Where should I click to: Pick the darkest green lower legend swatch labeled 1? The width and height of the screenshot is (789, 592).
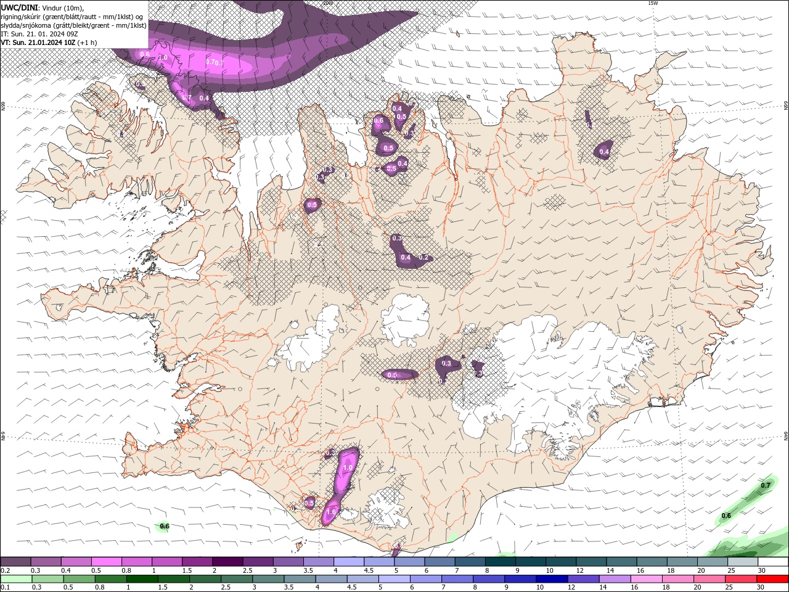point(142,579)
